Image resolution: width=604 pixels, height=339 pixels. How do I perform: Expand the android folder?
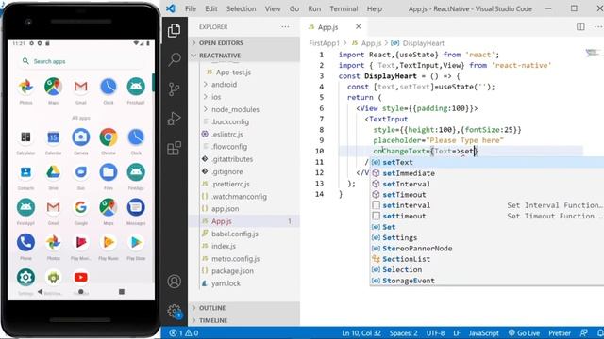(x=224, y=85)
